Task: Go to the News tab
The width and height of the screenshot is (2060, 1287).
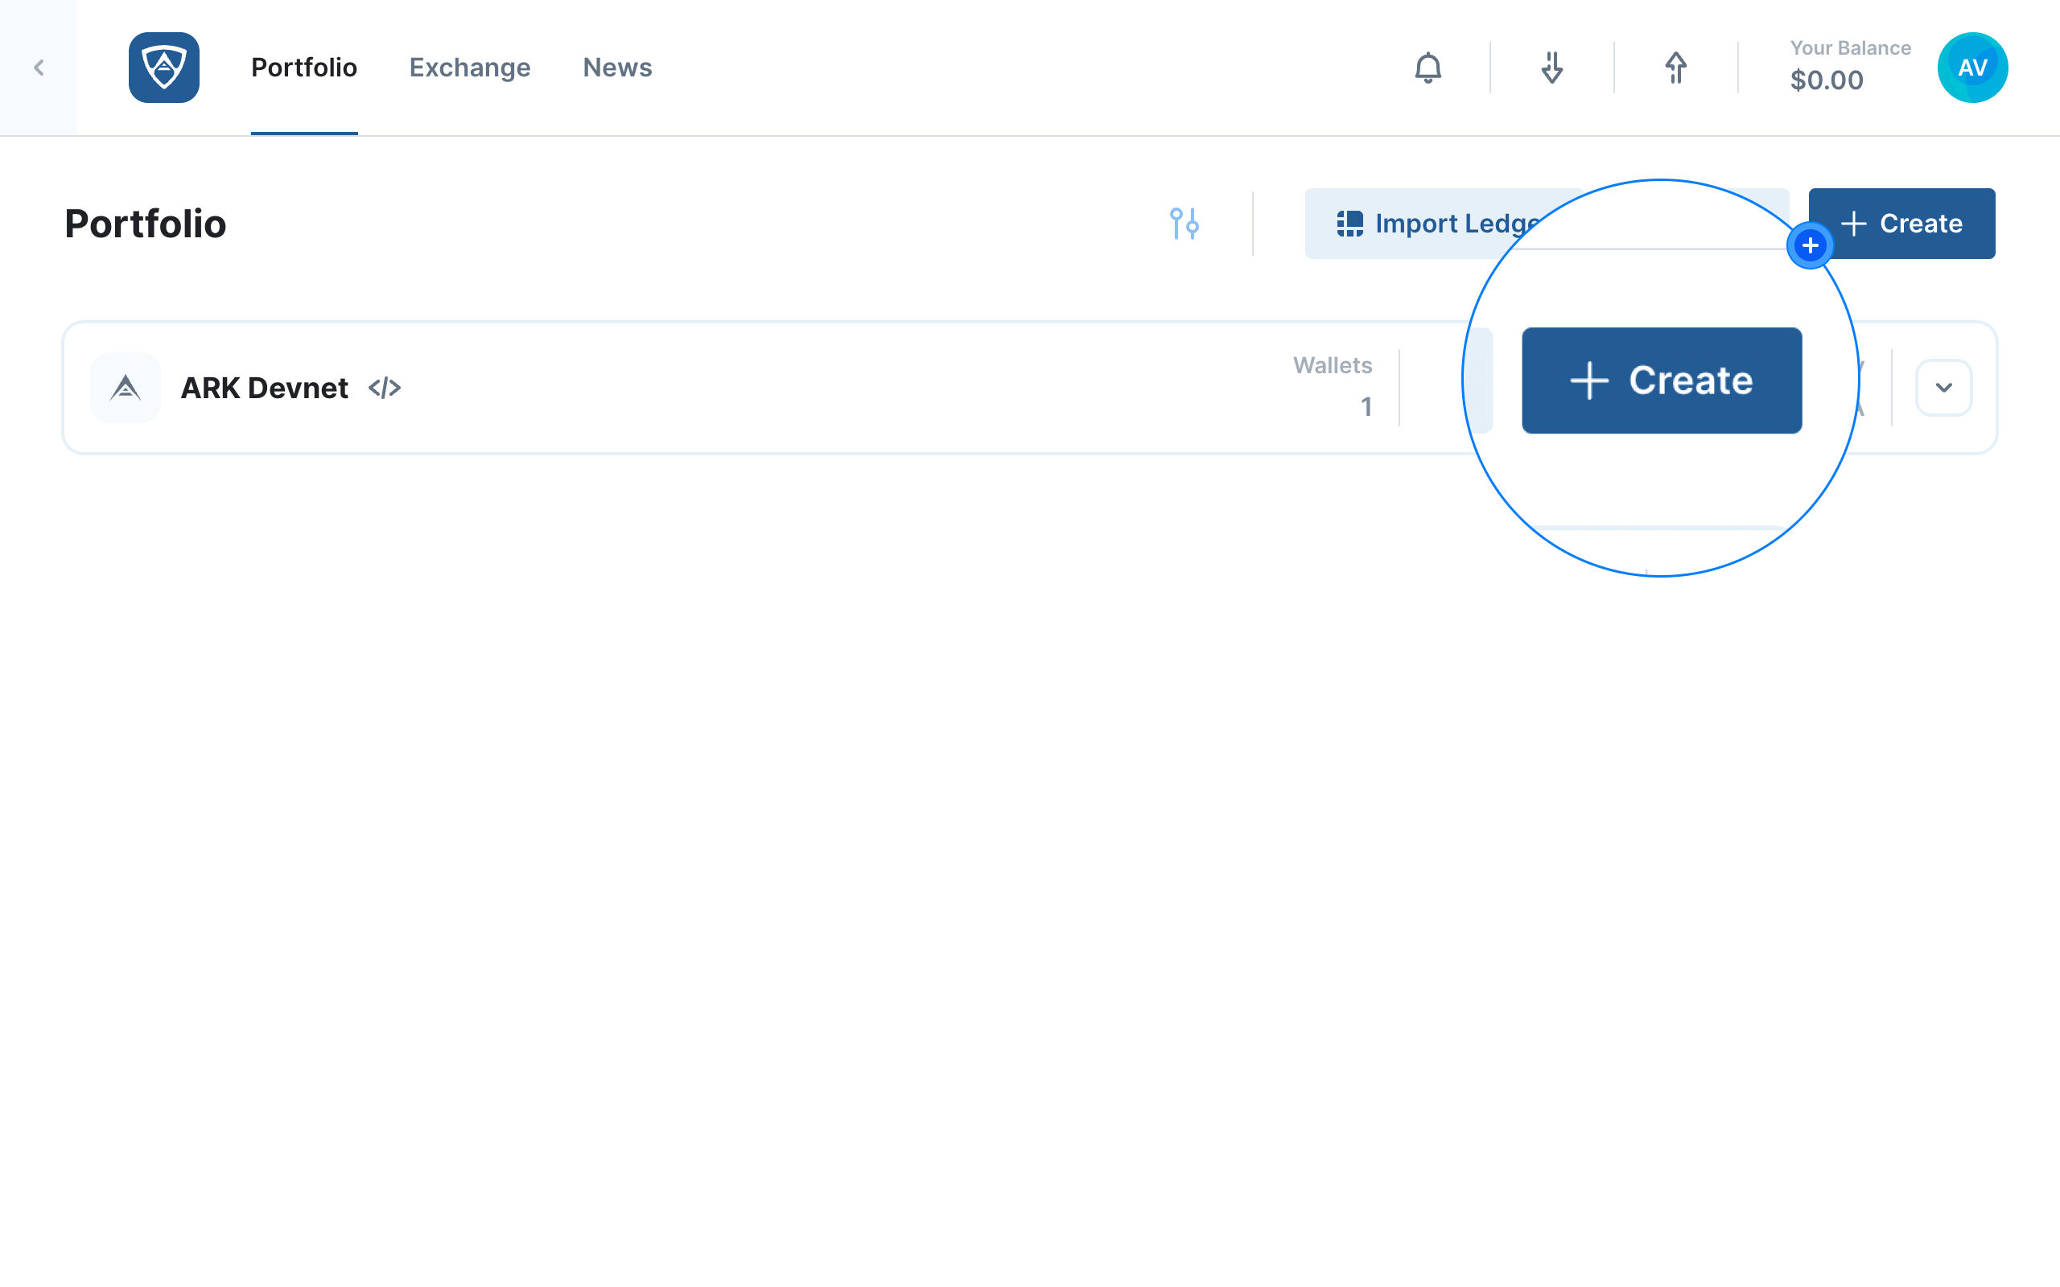Action: coord(617,68)
